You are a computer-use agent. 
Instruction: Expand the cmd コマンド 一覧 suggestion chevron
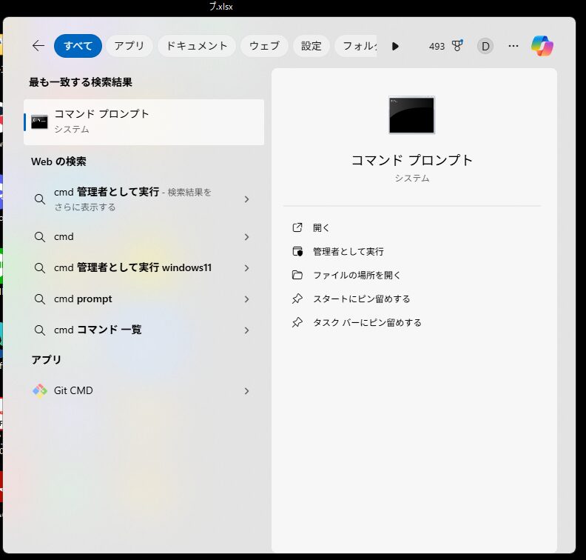pos(246,330)
